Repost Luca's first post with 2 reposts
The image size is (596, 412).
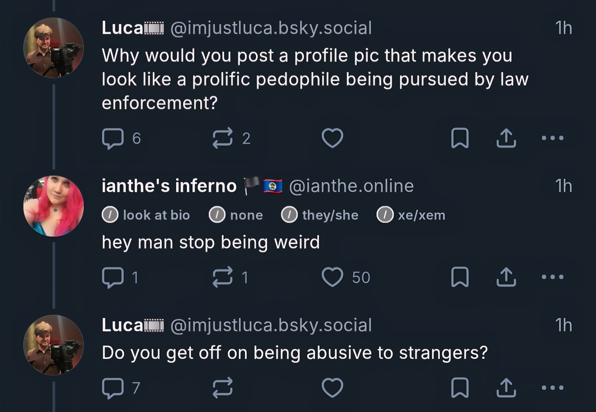(222, 138)
